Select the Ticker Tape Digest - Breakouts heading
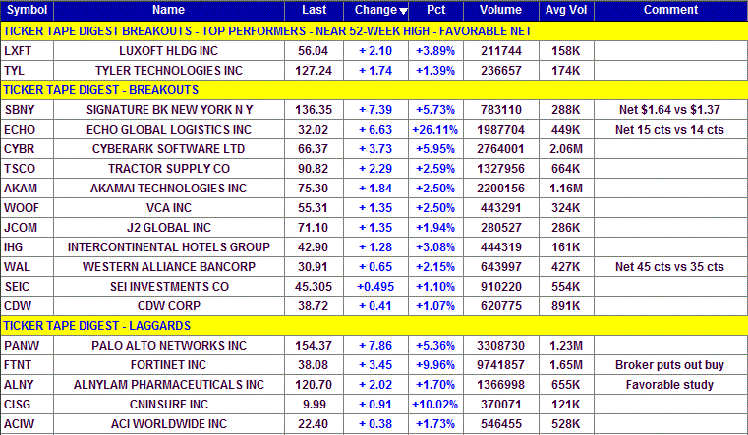748x435 pixels. click(x=100, y=90)
